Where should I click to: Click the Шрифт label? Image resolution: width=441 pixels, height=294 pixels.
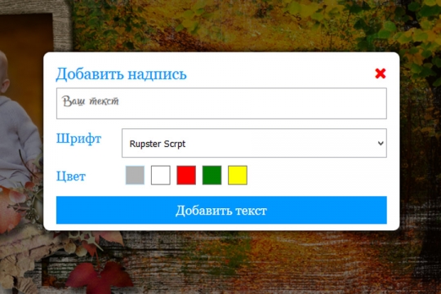[78, 139]
